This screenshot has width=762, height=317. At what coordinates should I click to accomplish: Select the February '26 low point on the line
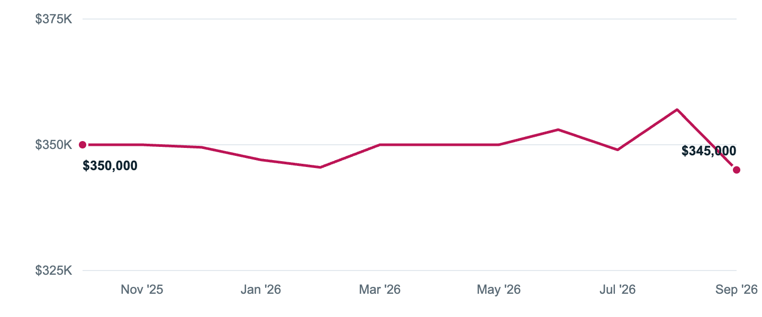(x=320, y=167)
